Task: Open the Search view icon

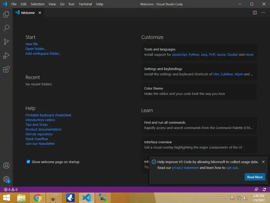Action: 6,28
